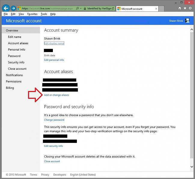Open Security info in sidebar
Viewport: 195px width, 179px height.
16,62
